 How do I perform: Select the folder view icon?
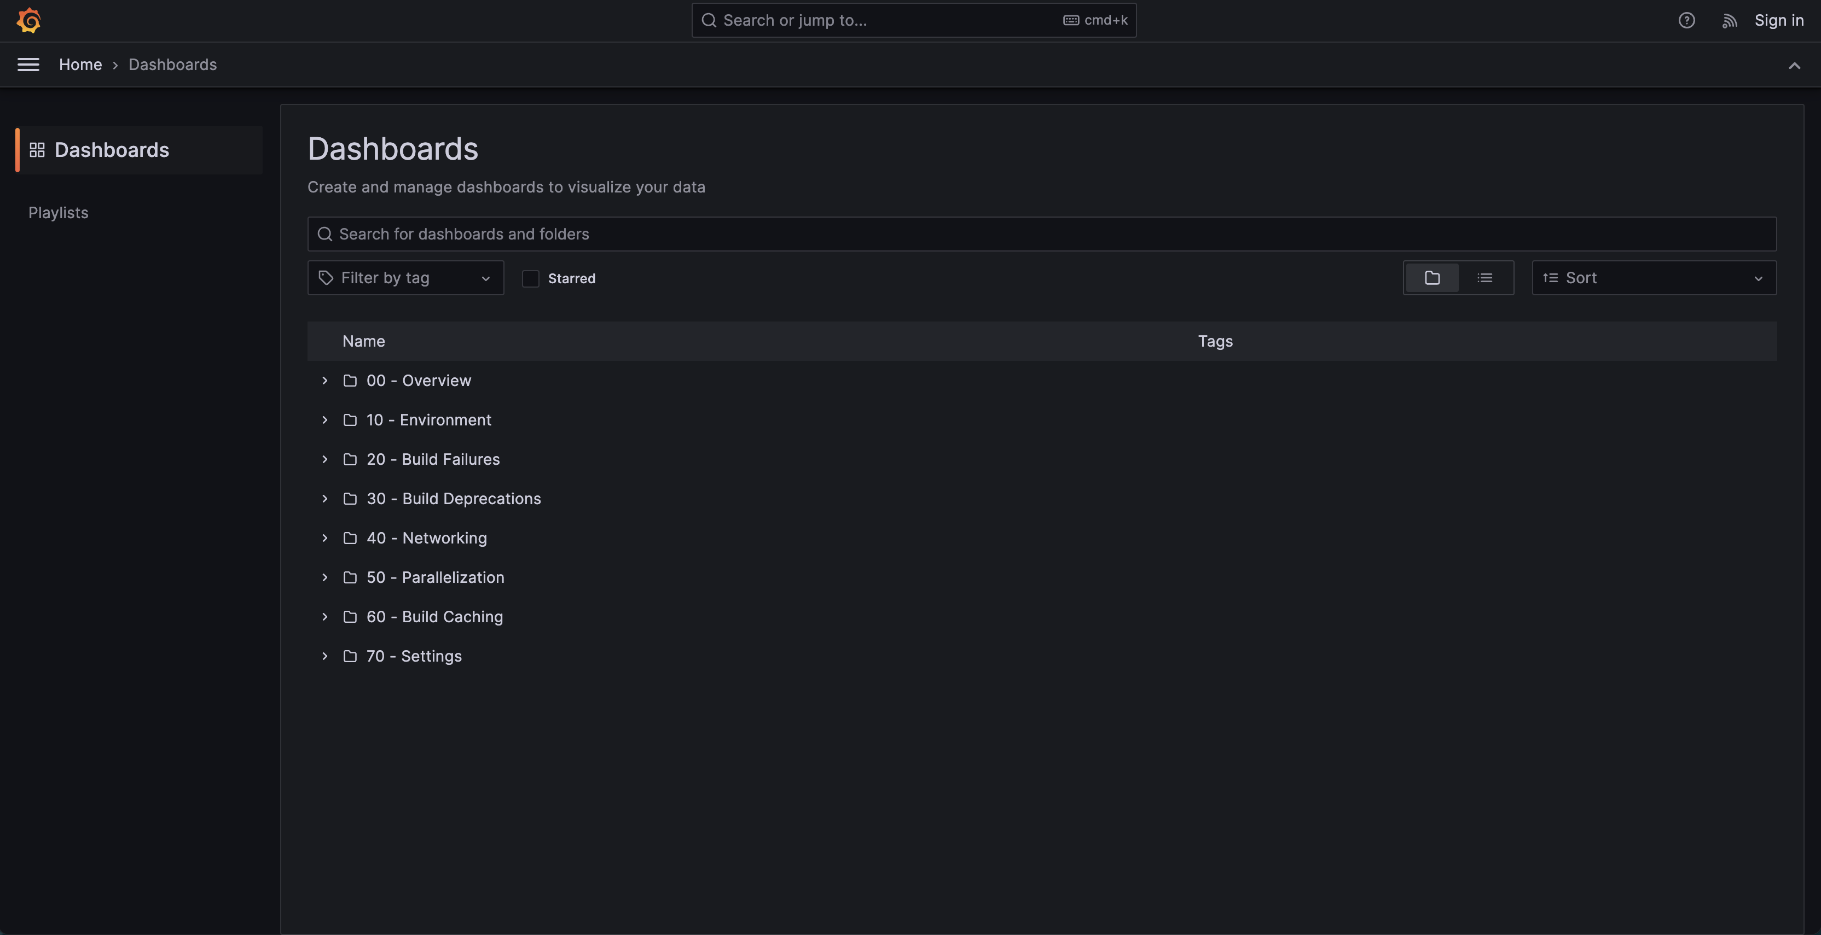pyautogui.click(x=1432, y=278)
